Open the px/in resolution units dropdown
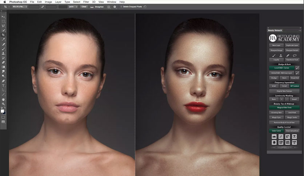The image size is (304, 176). click(x=73, y=7)
